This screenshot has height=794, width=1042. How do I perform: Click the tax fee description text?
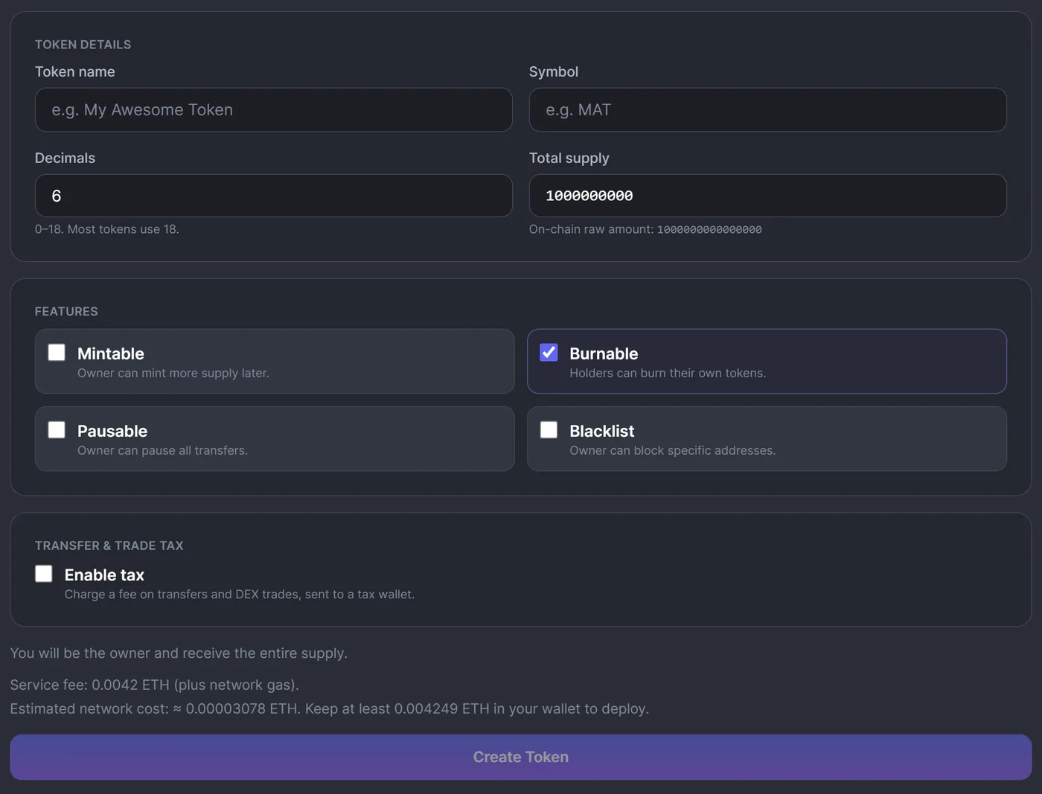coord(240,594)
